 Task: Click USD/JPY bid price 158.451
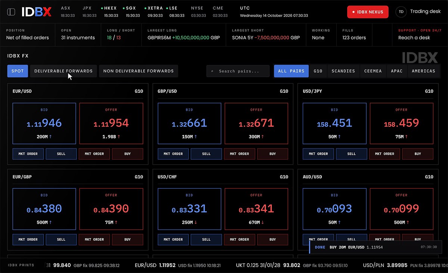click(335, 123)
